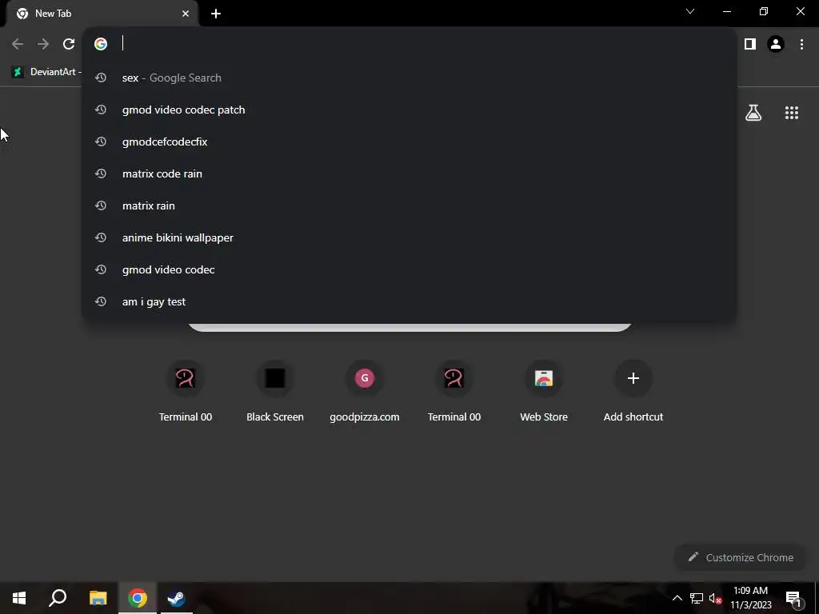Open the Web Store shortcut
This screenshot has width=819, height=614.
(544, 392)
